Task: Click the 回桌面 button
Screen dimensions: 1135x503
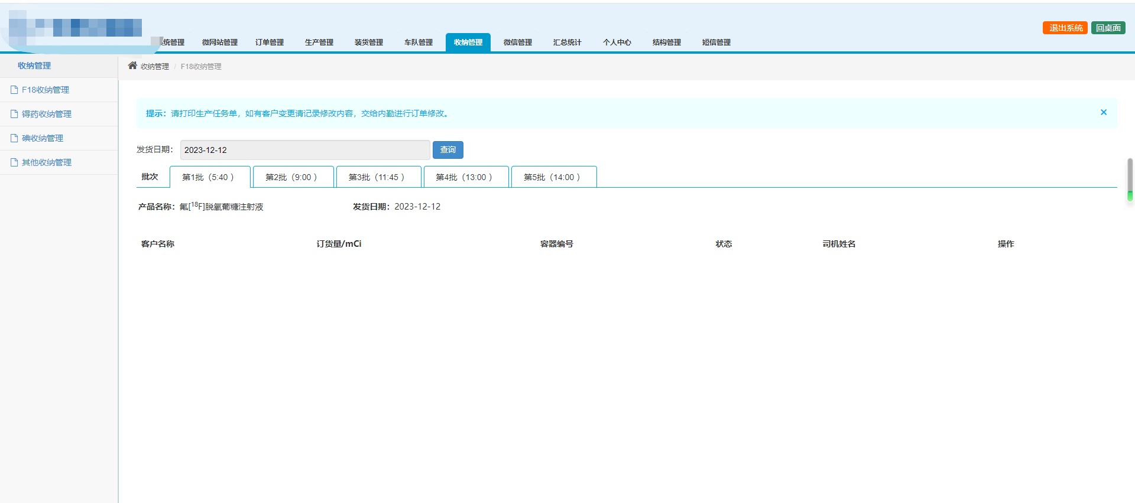Action: 1108,28
